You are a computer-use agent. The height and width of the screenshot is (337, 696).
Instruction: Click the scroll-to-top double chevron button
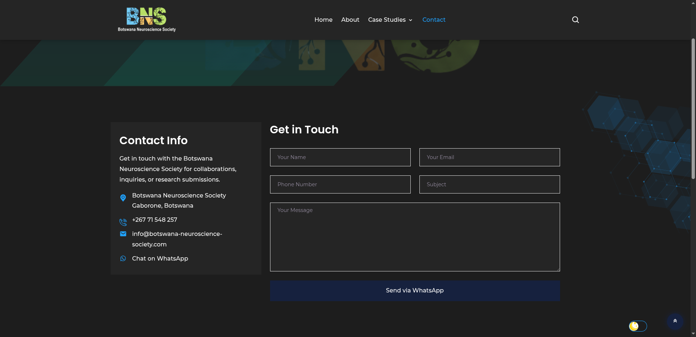tap(675, 321)
